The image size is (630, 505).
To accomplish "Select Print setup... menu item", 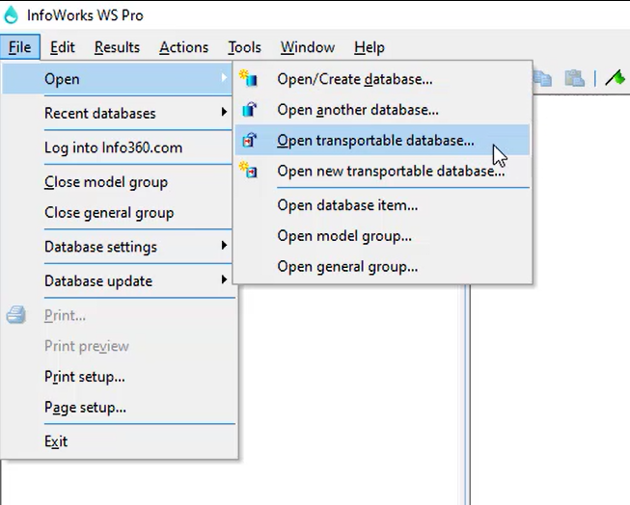I will [119, 377].
